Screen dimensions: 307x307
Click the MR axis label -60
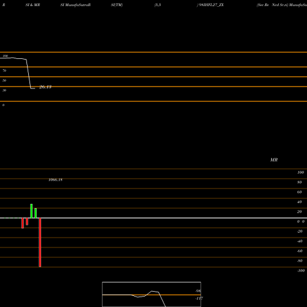pos(300,251)
